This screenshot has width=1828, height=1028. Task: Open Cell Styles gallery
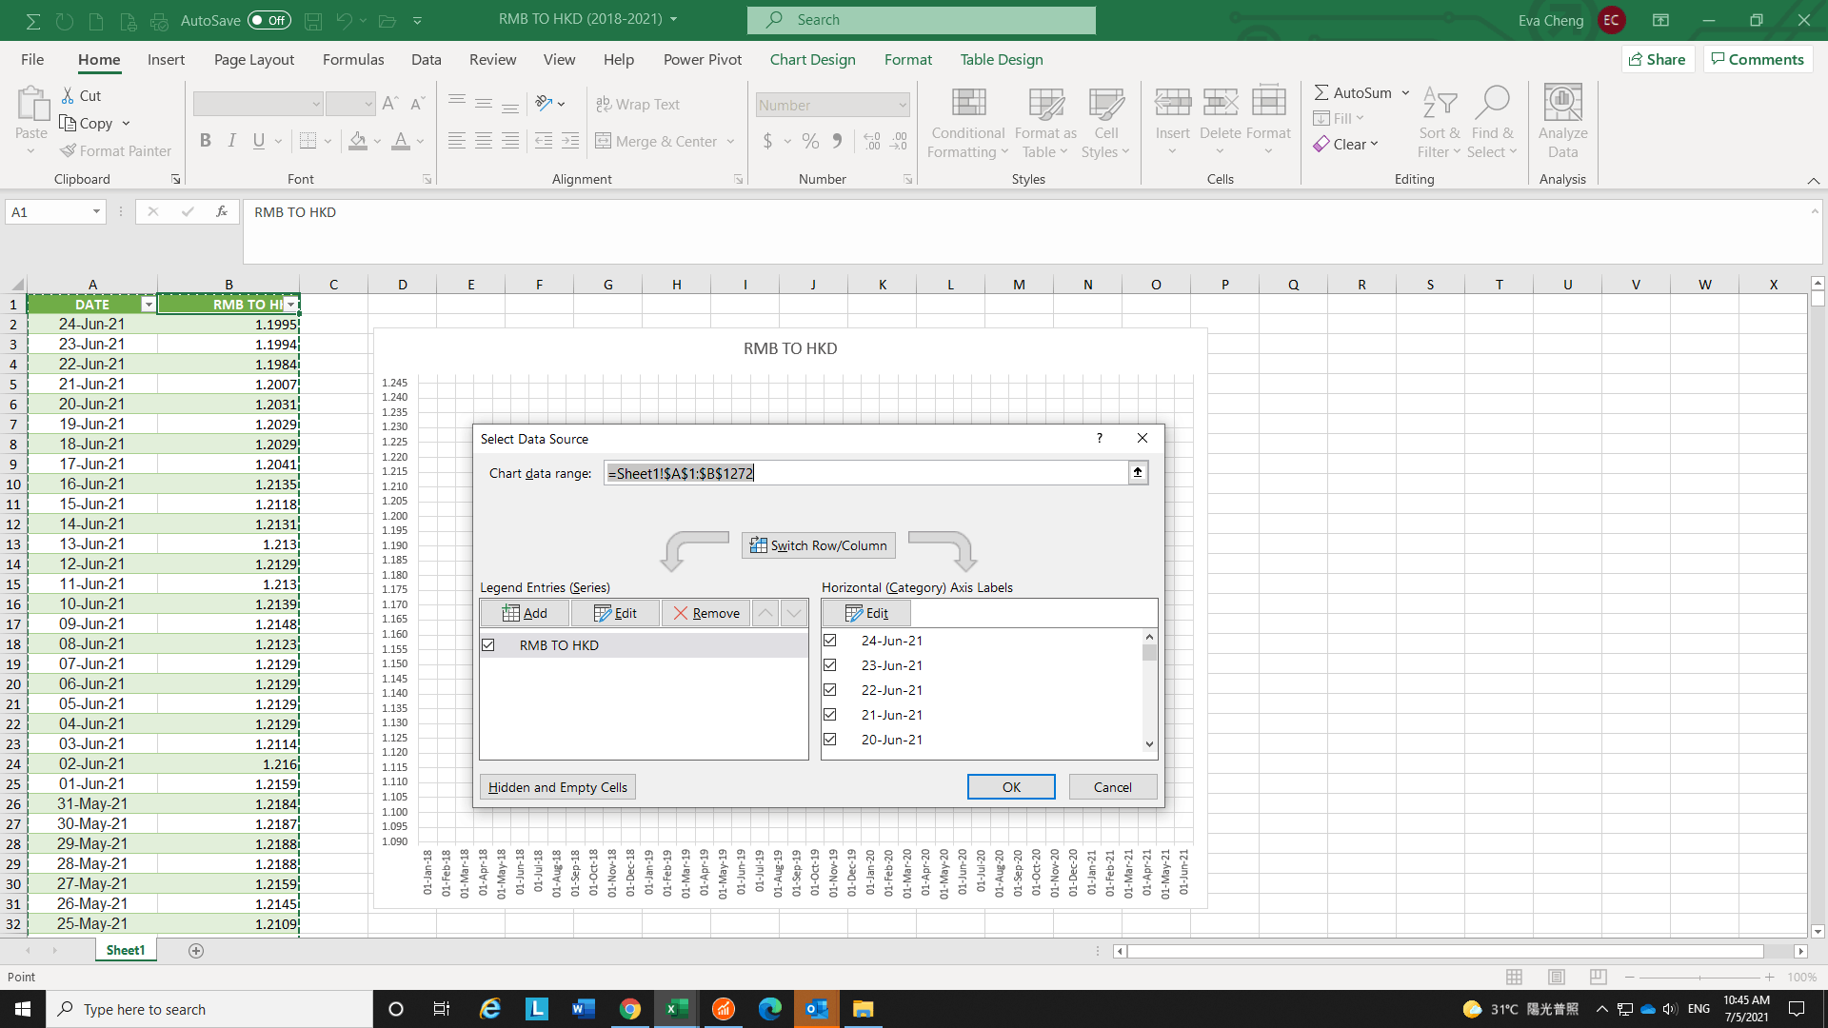[1105, 122]
